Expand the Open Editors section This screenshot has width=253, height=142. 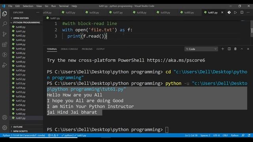click(26, 18)
